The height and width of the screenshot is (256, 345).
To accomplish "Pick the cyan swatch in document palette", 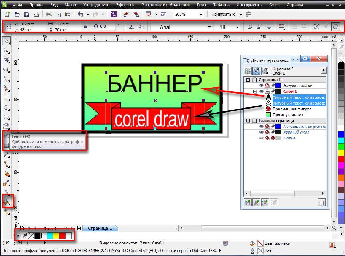I will coord(50,236).
